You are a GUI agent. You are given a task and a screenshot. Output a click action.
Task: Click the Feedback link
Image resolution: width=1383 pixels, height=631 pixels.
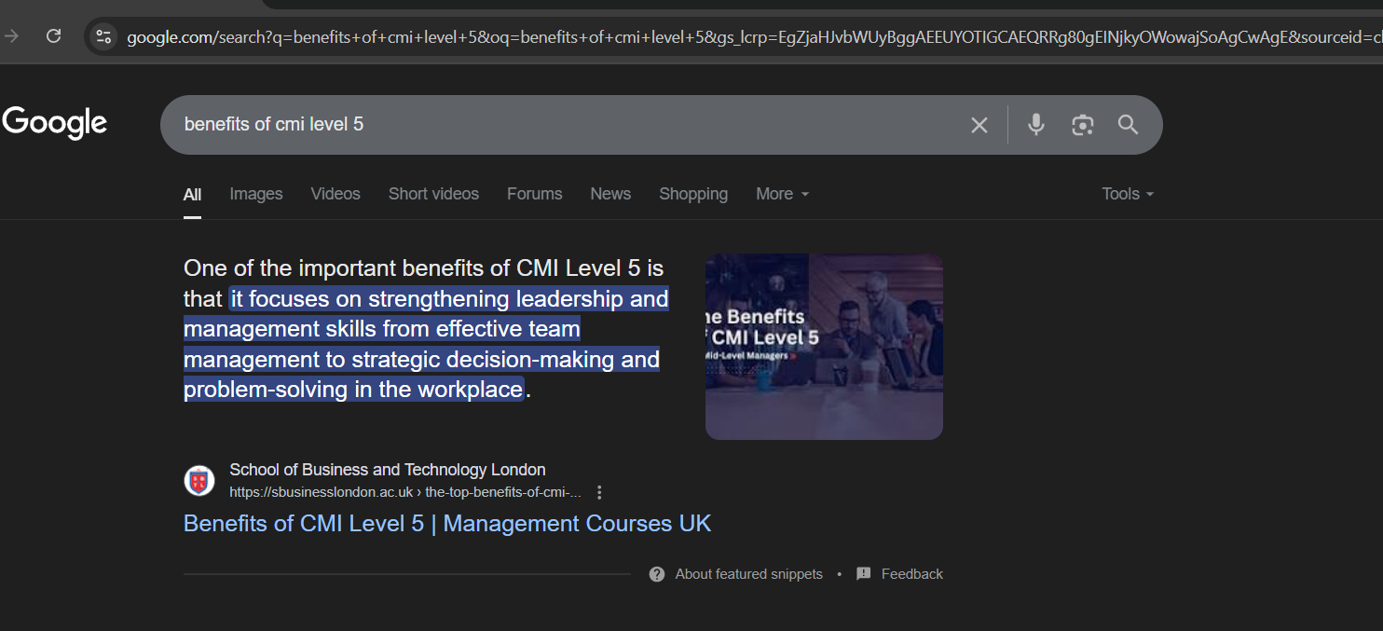pos(911,574)
